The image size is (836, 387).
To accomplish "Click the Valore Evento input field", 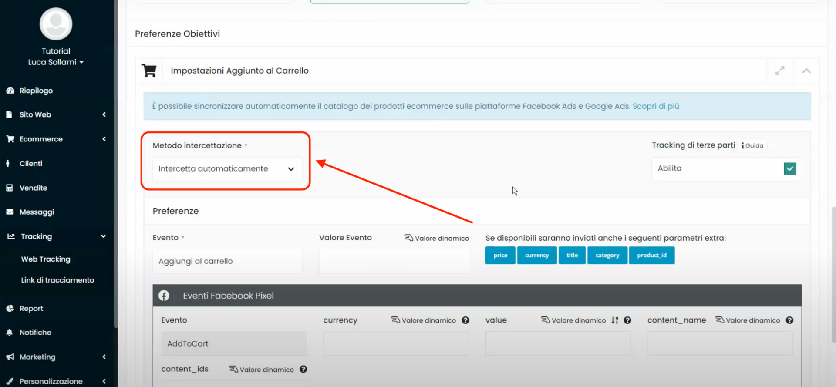I will pyautogui.click(x=394, y=261).
